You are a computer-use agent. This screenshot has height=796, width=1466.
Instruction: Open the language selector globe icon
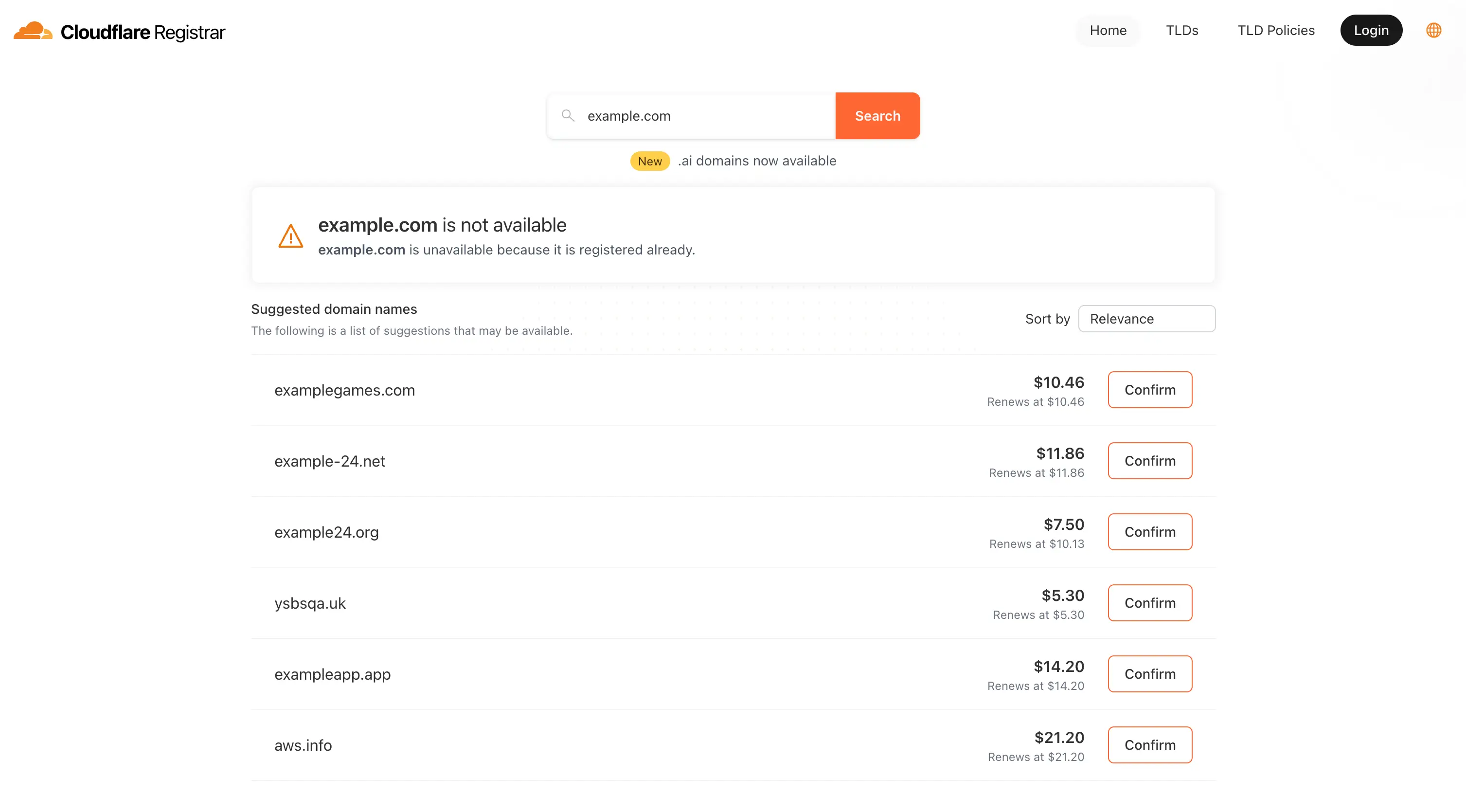tap(1433, 30)
